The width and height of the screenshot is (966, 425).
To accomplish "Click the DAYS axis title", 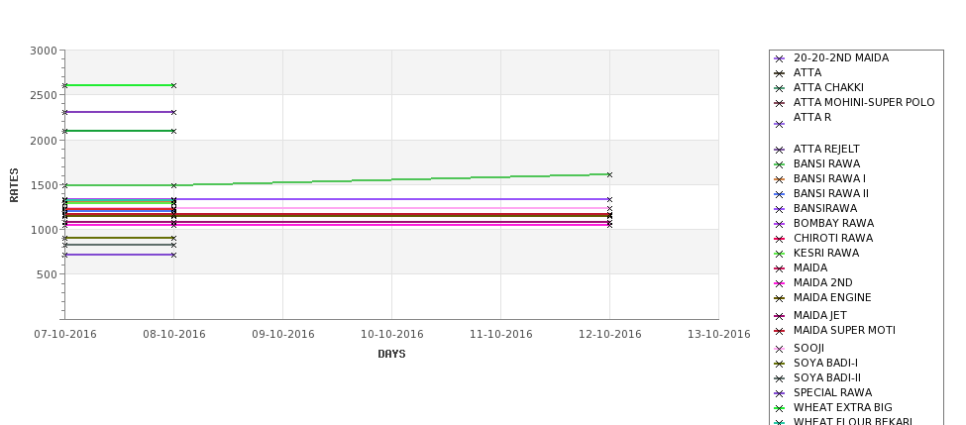I will click(391, 354).
